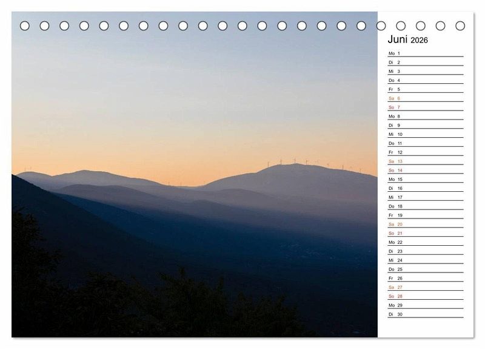
Task: Select the 'Di 2' calendar row
Action: 426,63
